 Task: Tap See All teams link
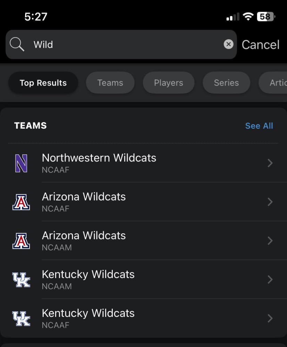(x=259, y=126)
